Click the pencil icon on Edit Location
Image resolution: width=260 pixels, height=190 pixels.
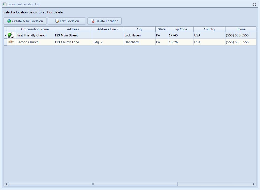click(57, 21)
